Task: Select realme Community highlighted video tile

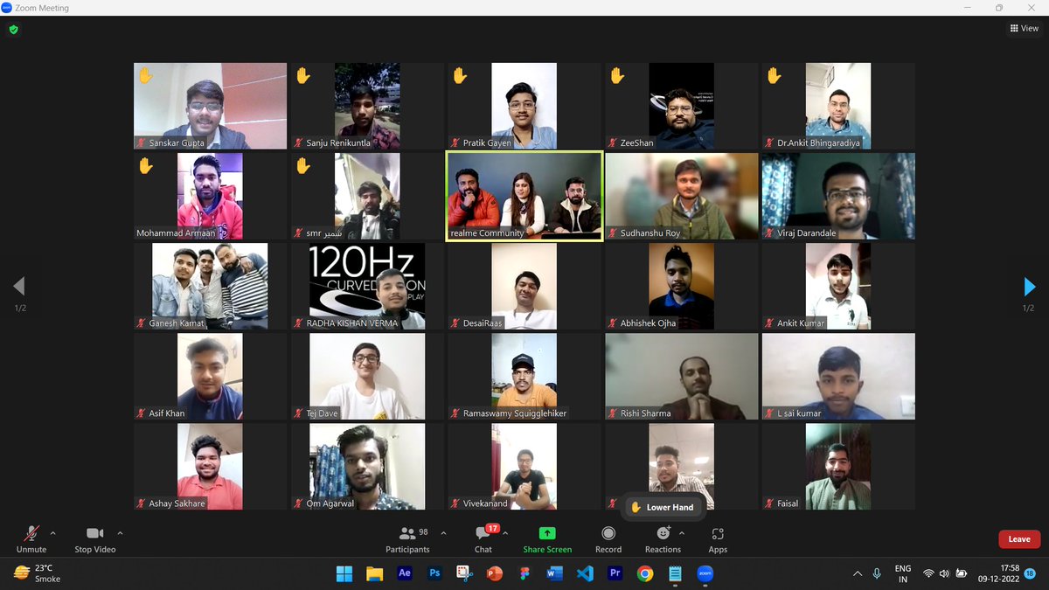Action: click(x=524, y=196)
